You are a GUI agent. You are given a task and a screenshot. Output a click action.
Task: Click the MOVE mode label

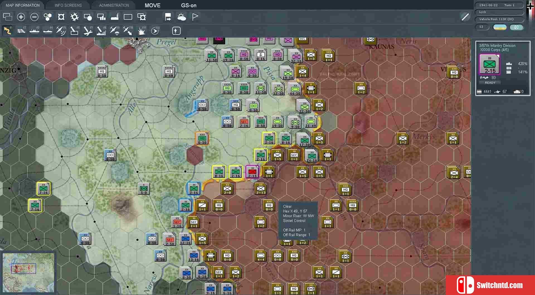(x=152, y=5)
